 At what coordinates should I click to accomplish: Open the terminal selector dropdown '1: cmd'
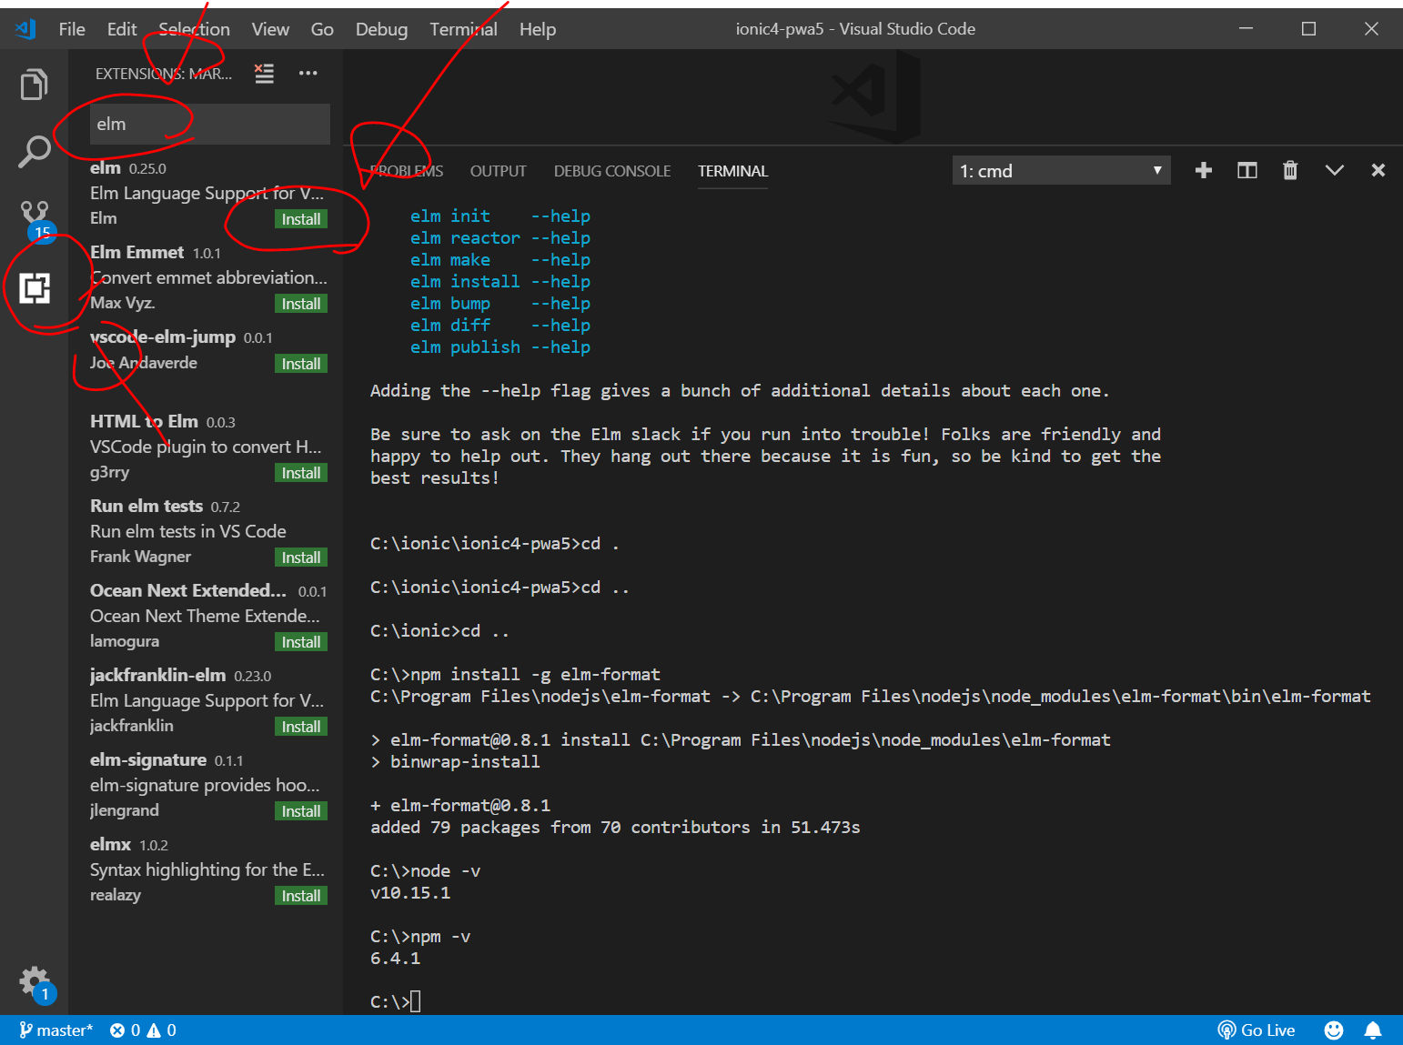click(x=1060, y=171)
